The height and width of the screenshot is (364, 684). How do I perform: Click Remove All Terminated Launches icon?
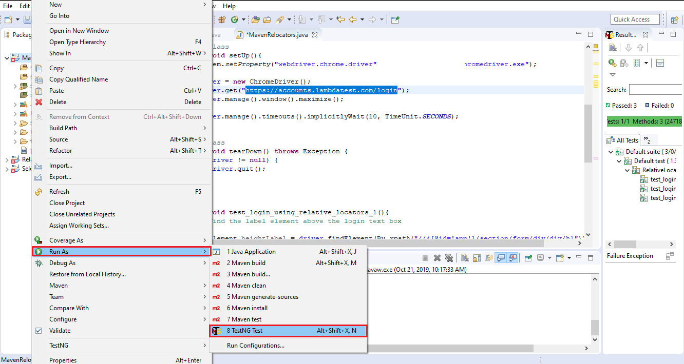(449, 258)
